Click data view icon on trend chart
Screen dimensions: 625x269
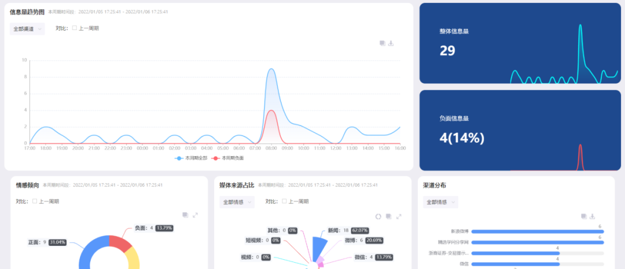pyautogui.click(x=383, y=43)
